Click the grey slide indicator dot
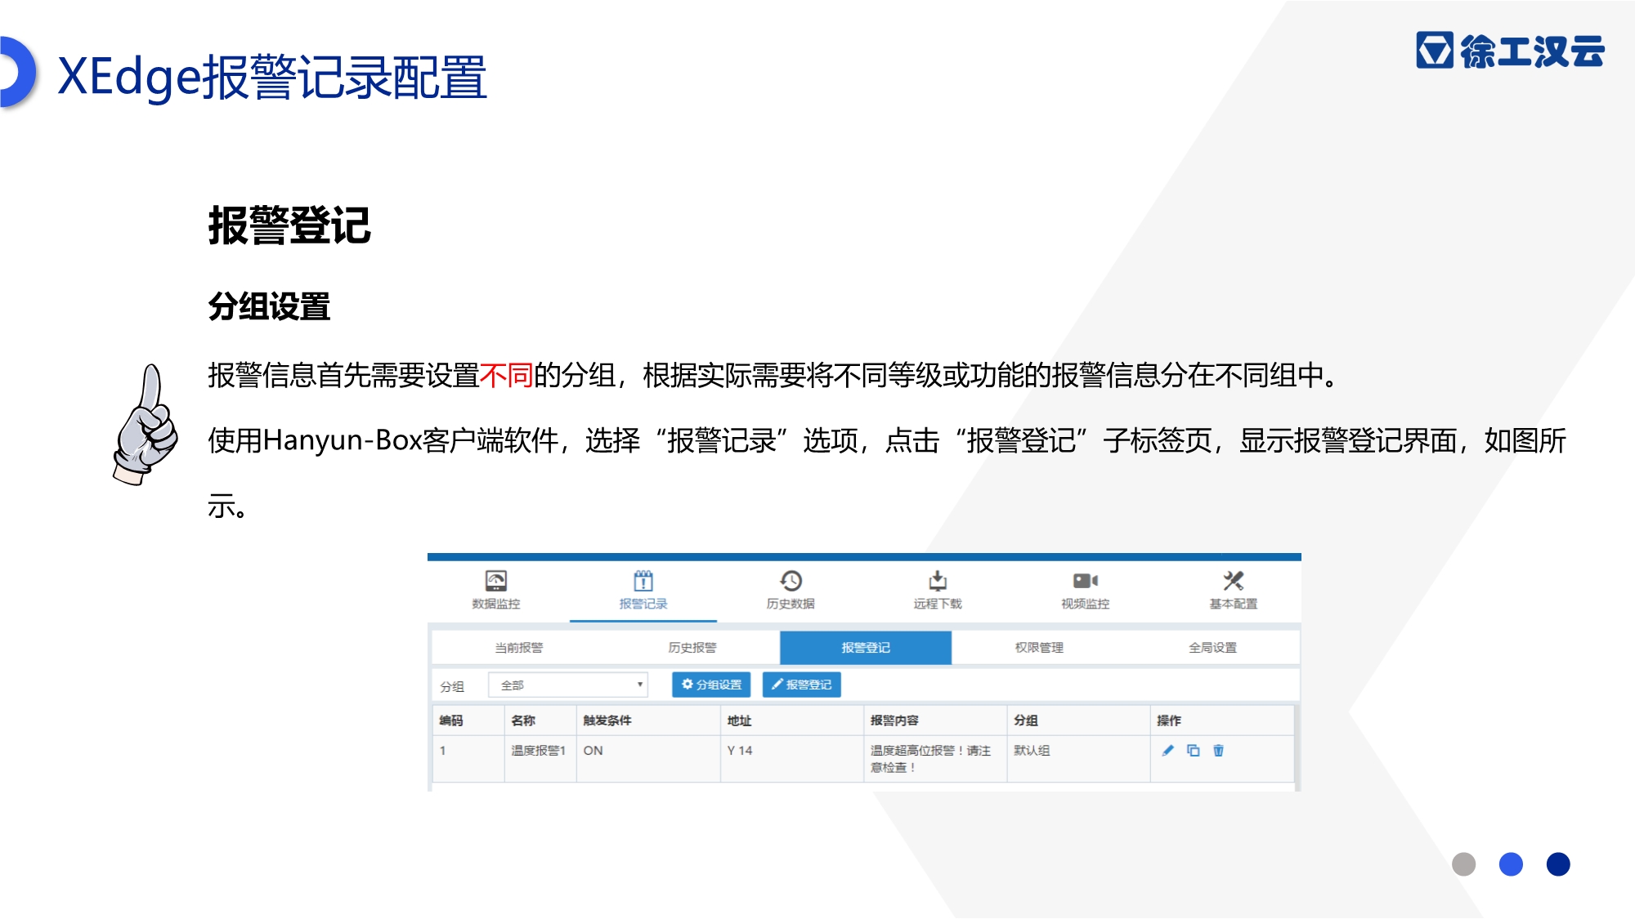Screen dimensions: 1635x919 (x=1463, y=864)
